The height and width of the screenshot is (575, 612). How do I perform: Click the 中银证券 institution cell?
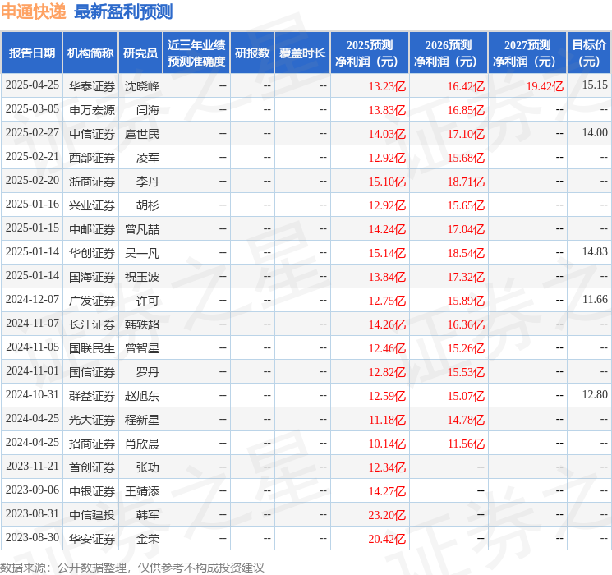tap(92, 490)
